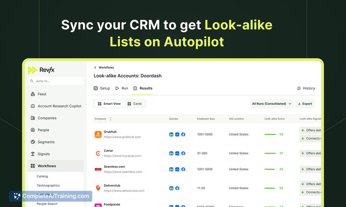Open Catalog under Workflows

click(x=42, y=176)
